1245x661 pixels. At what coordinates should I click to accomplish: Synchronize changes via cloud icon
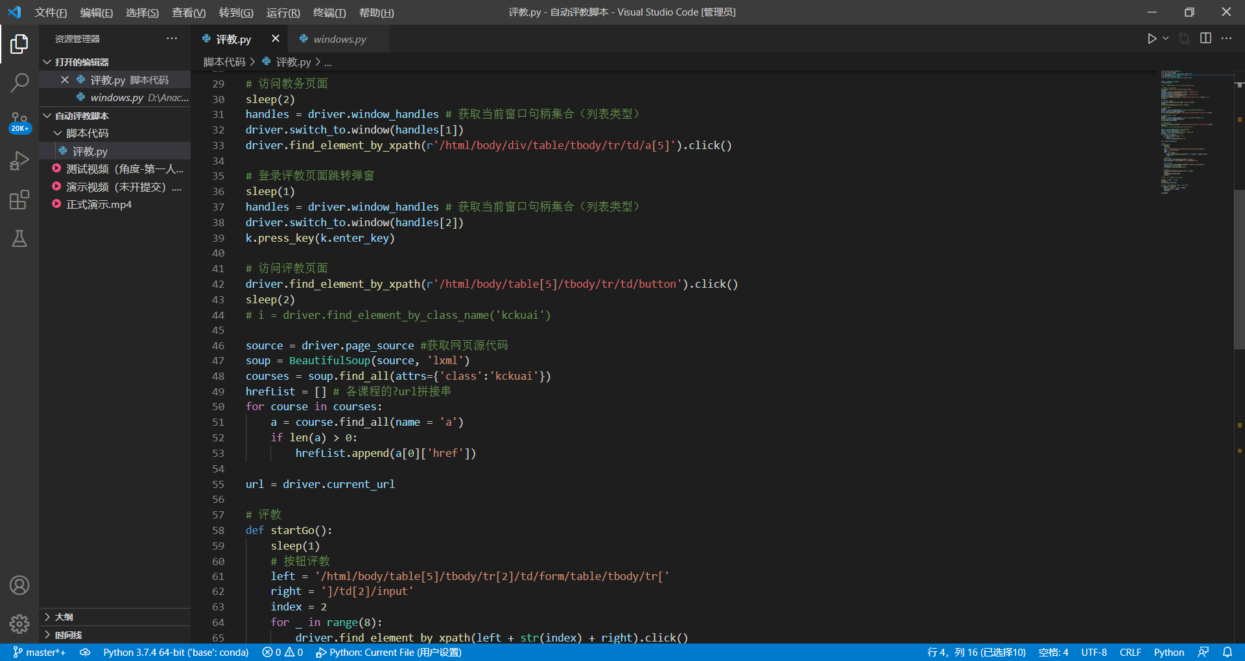click(85, 653)
